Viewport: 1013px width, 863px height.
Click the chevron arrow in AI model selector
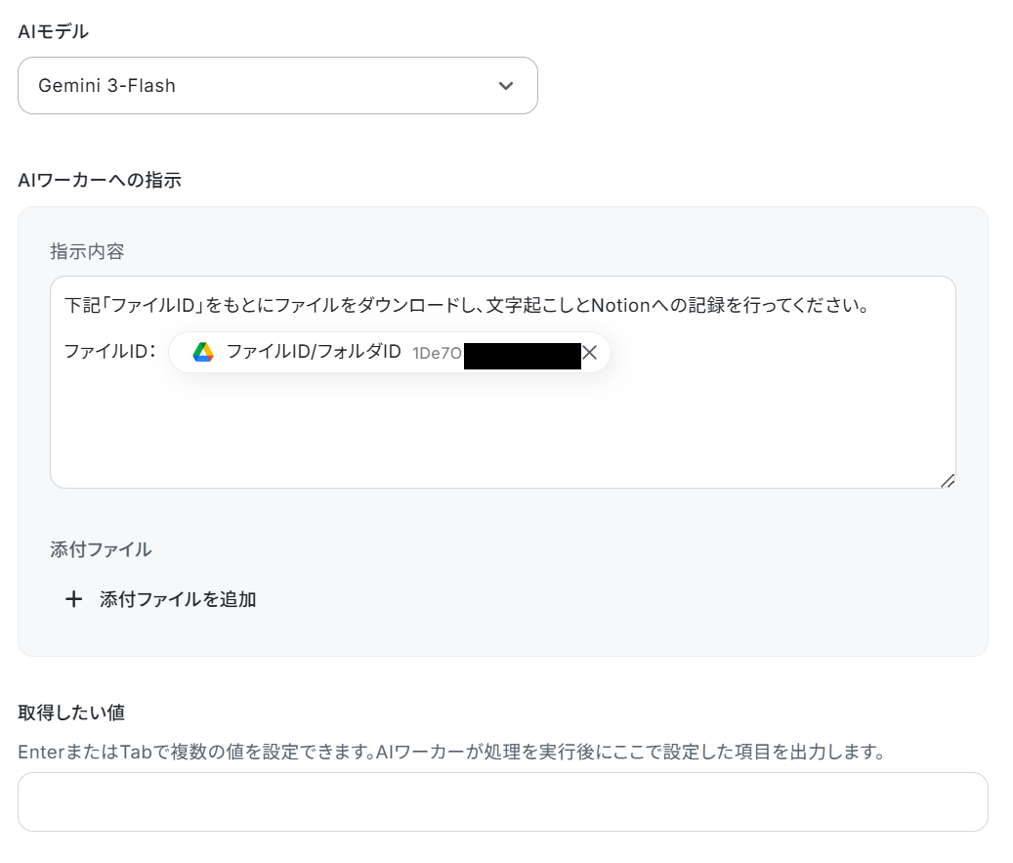pos(506,85)
